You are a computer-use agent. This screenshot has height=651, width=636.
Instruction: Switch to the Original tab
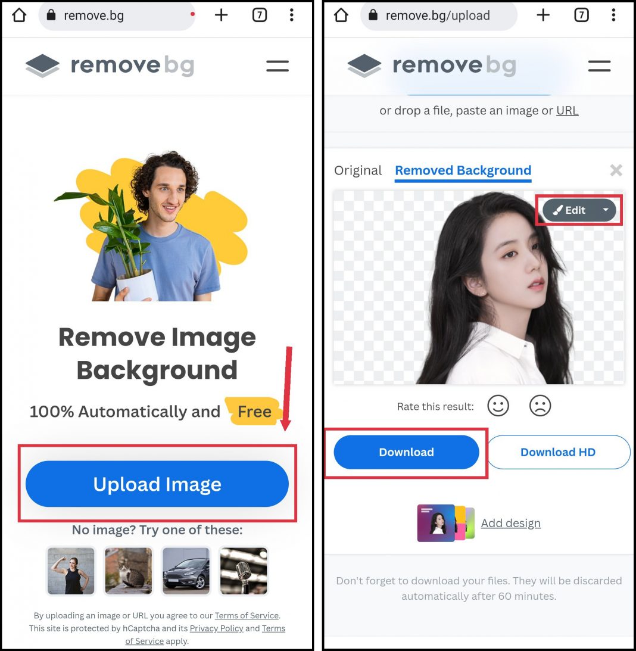pos(358,170)
